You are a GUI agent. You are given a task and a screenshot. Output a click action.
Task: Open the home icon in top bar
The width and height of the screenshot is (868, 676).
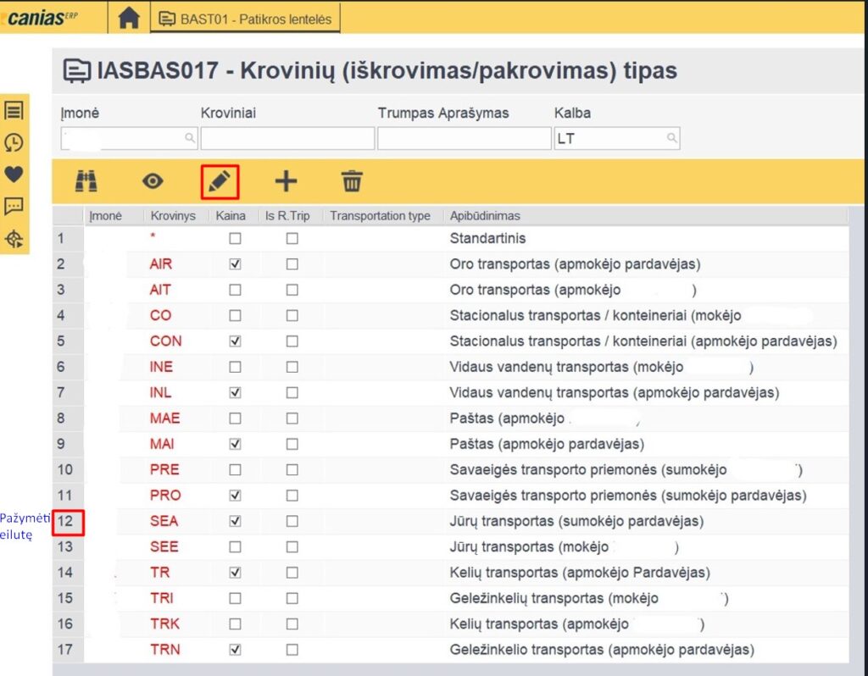coord(129,19)
